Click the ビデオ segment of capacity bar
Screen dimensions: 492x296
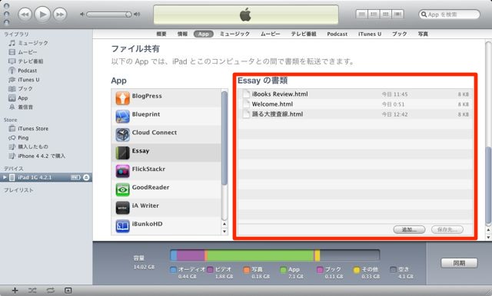click(191, 255)
